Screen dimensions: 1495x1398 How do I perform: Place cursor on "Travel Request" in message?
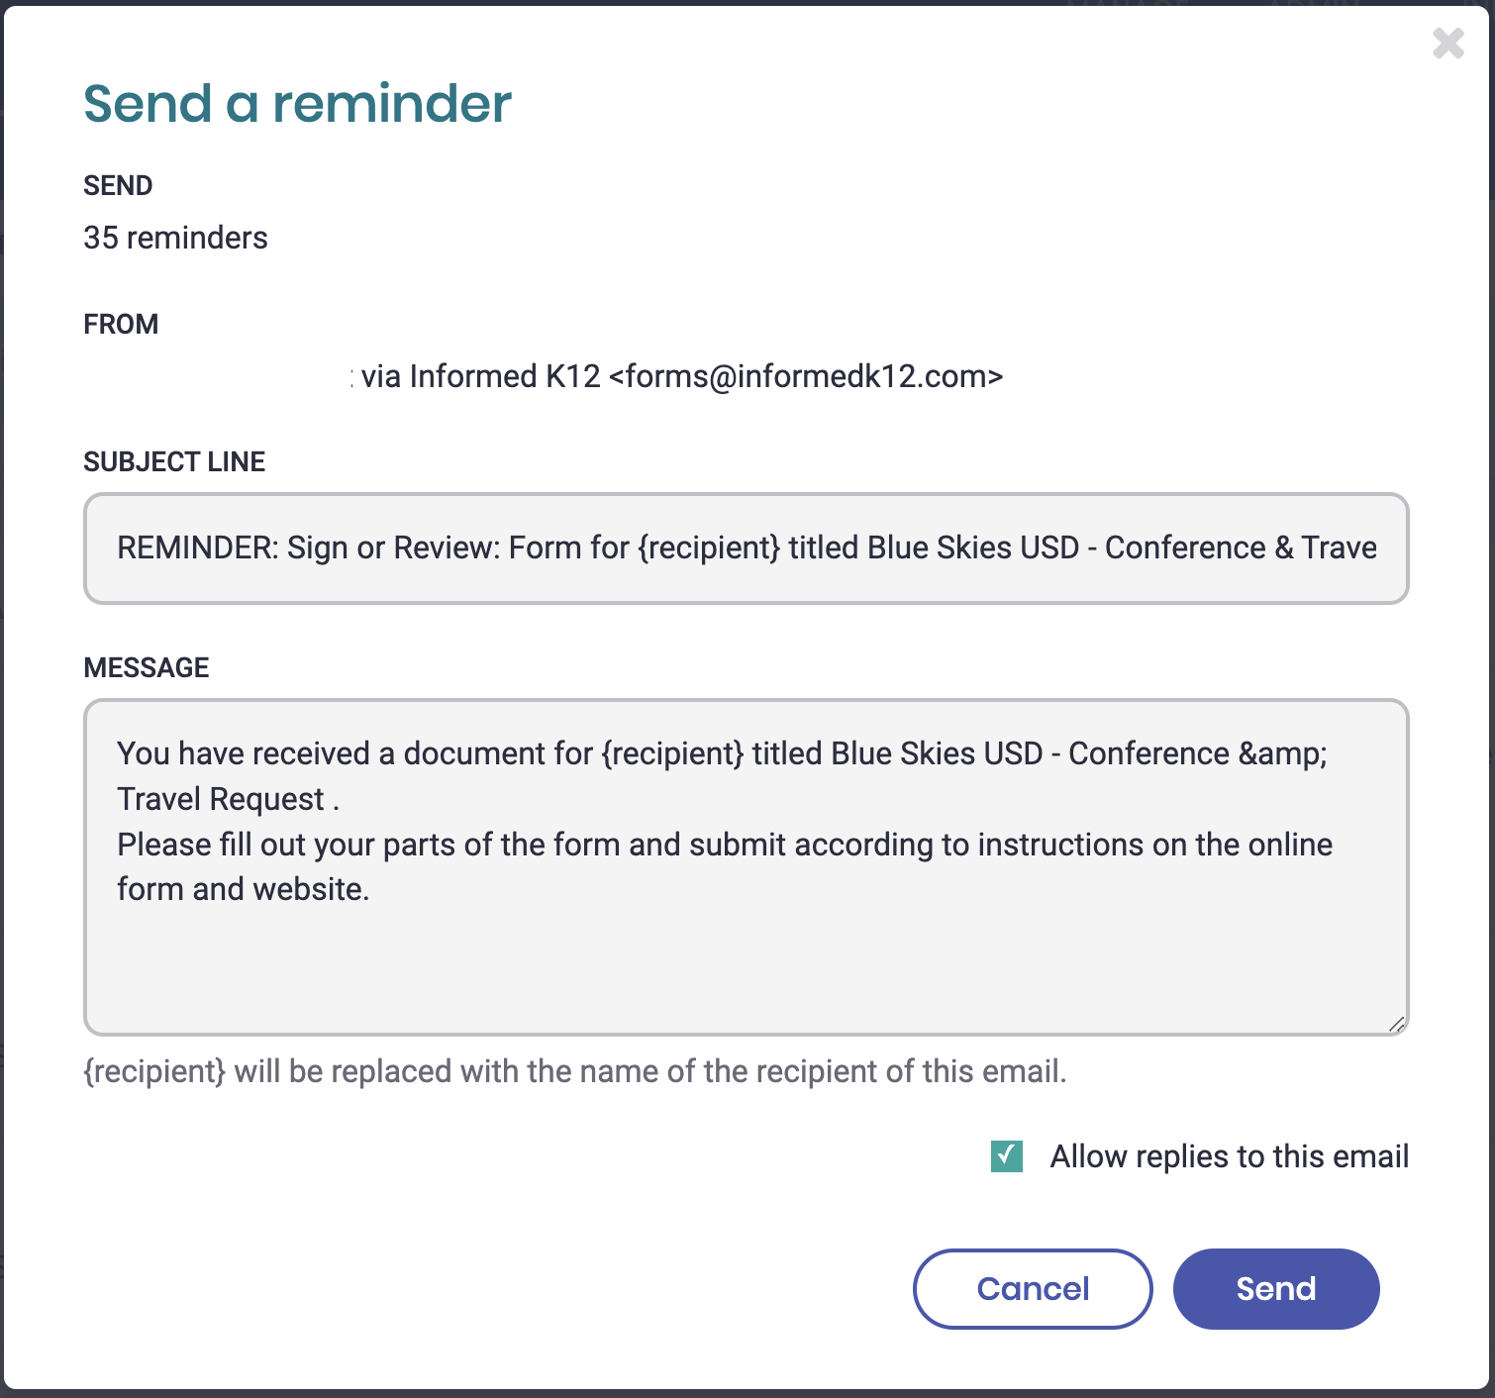[x=221, y=799]
